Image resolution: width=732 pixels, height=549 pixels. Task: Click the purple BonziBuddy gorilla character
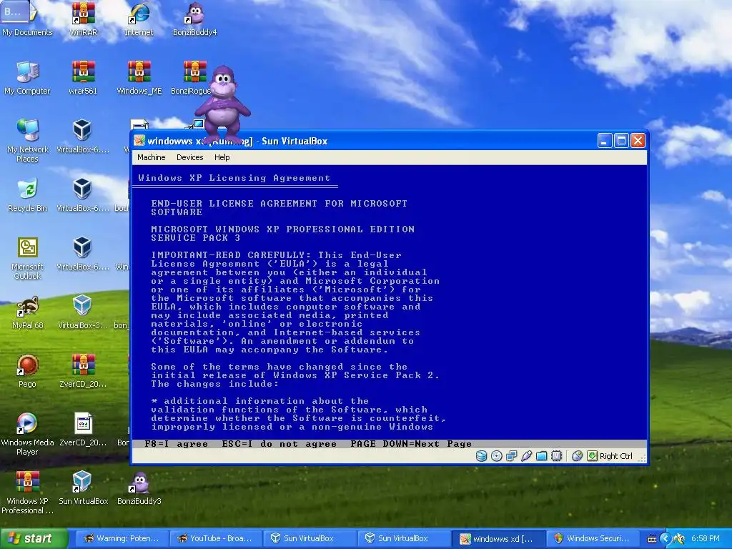(x=223, y=104)
